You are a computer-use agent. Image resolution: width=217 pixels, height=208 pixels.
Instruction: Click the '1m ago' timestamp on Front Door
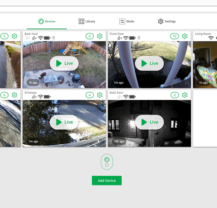(x=118, y=83)
